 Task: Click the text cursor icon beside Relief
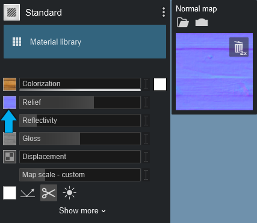(x=146, y=102)
